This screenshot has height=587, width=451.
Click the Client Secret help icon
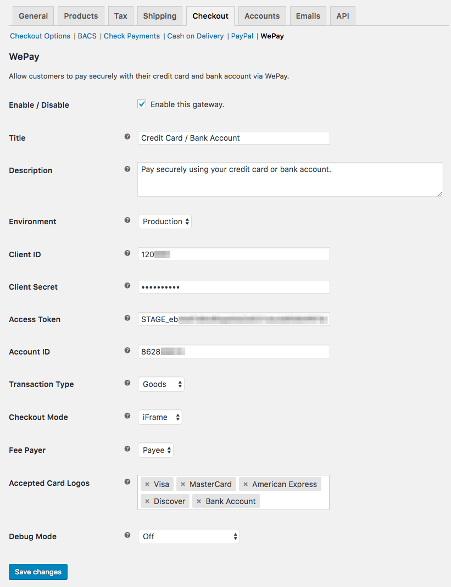[x=127, y=285]
